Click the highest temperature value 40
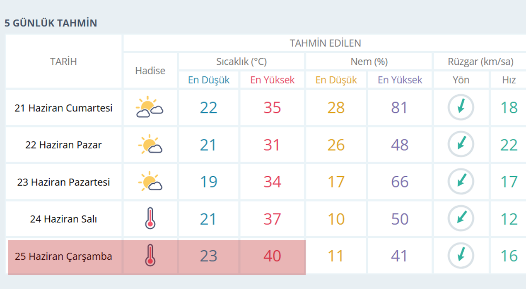526x289 pixels. [x=273, y=256]
